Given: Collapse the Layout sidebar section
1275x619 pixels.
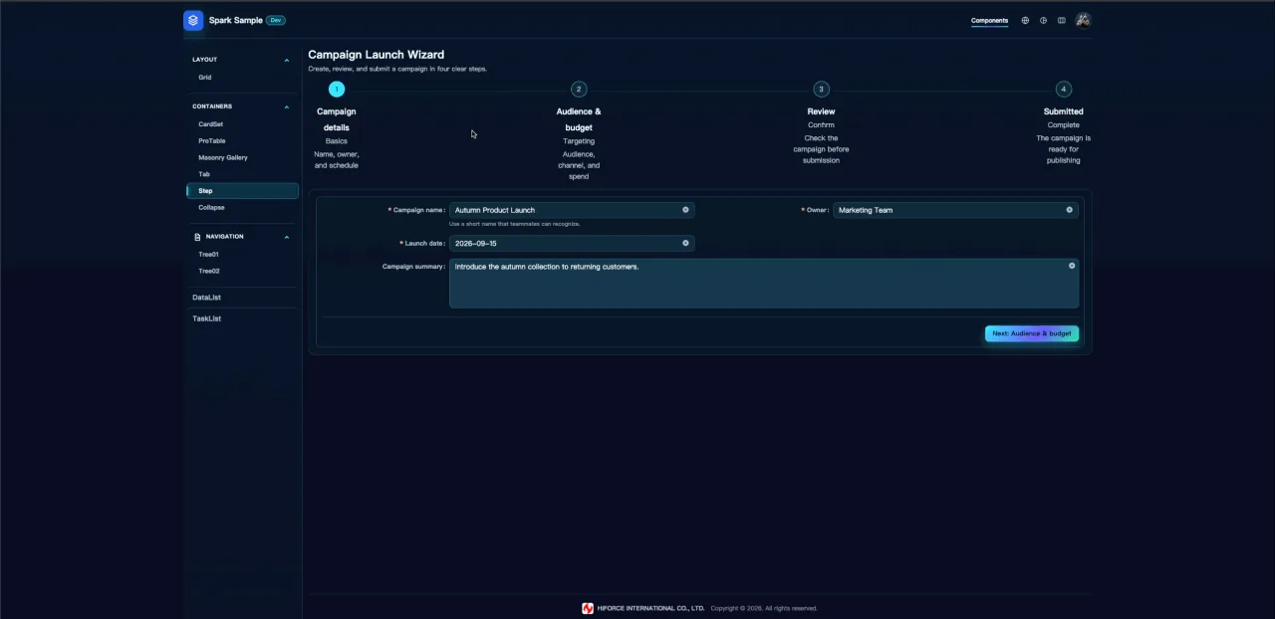Looking at the screenshot, I should (287, 60).
